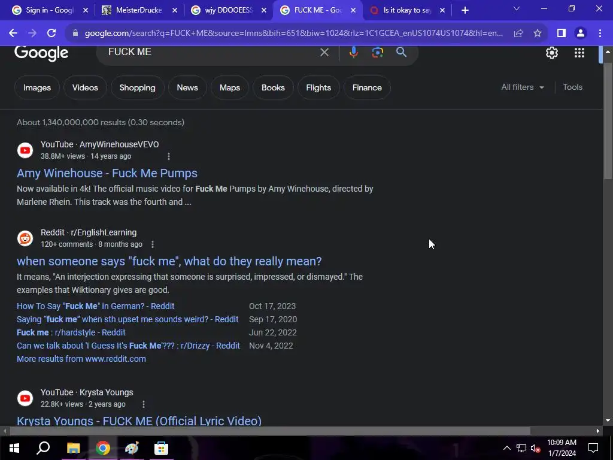Open more options for Krysta Youngs result
The image size is (613, 460).
pos(144,404)
